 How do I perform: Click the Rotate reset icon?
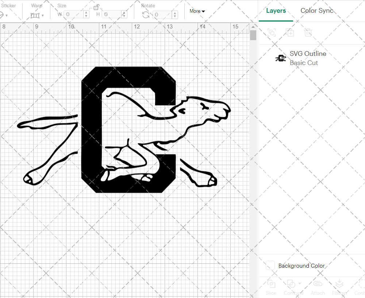click(145, 14)
